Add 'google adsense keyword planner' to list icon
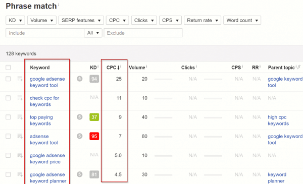Viewport: 303px width, 184px height. coord(20,174)
